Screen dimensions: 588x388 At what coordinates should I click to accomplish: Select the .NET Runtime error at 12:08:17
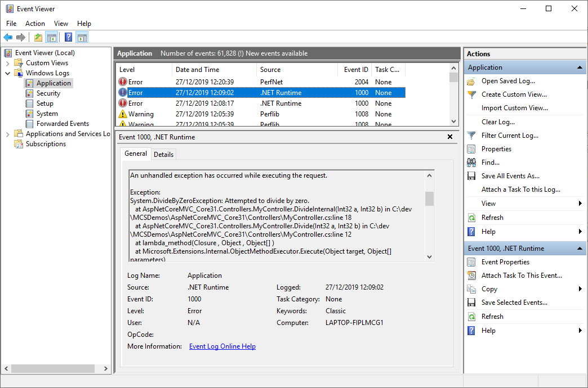click(x=261, y=103)
